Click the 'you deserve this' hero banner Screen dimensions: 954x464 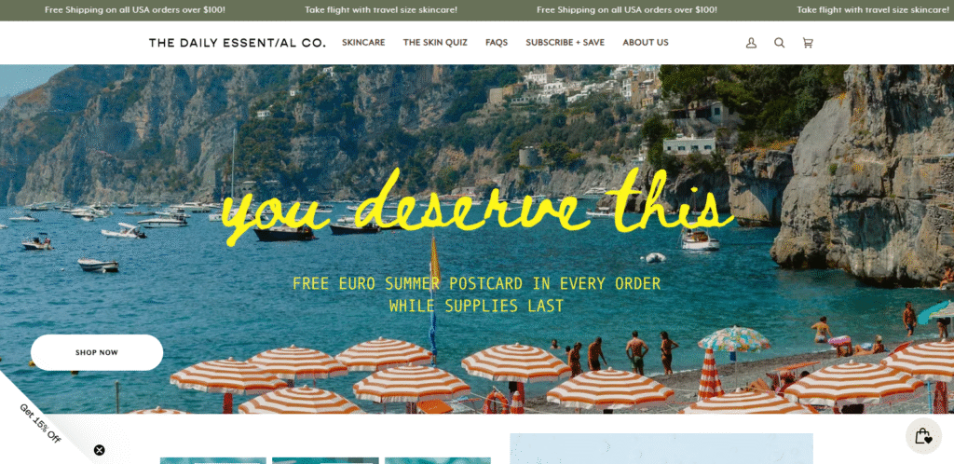tap(477, 208)
